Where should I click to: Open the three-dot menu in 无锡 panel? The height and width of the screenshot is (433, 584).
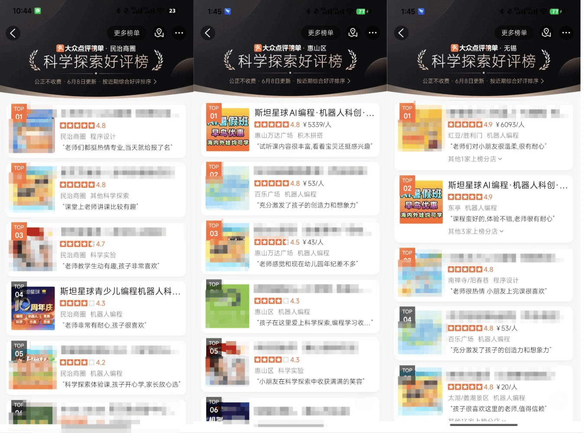click(566, 33)
